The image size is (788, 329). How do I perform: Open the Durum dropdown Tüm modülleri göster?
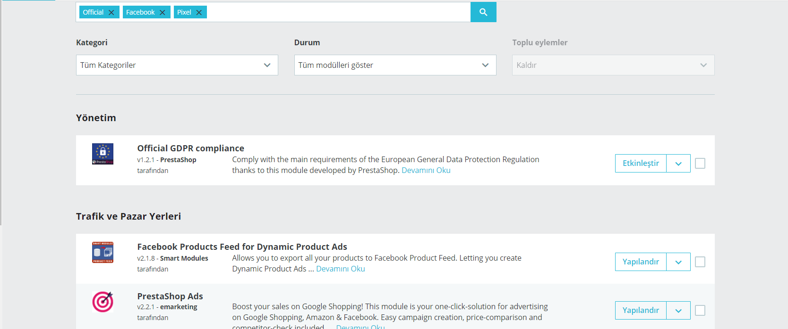[395, 65]
